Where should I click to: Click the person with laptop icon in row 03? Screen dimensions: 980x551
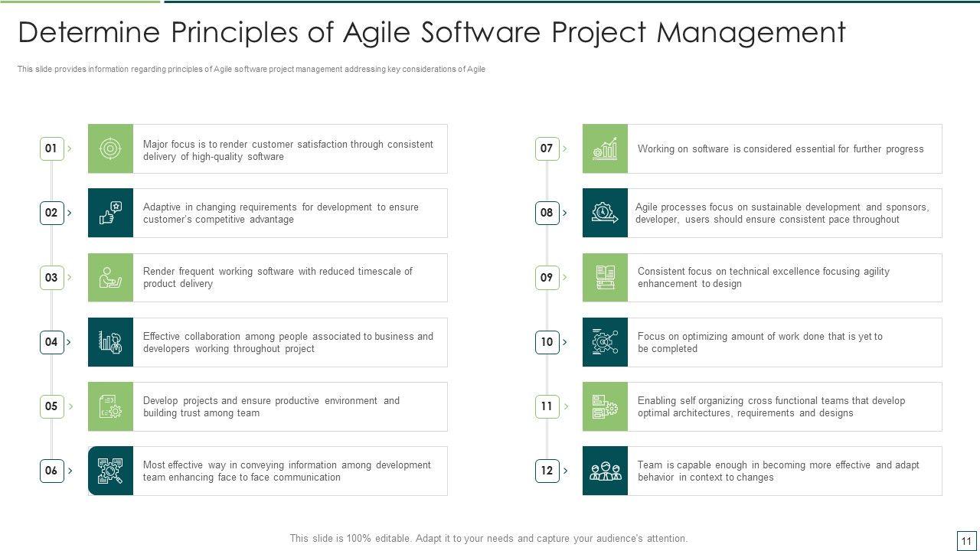[x=110, y=277]
